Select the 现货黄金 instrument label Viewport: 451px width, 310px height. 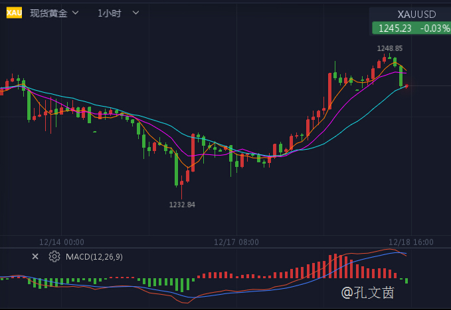coord(48,13)
